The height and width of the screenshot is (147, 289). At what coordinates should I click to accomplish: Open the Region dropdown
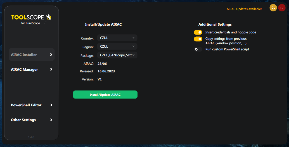tap(117, 46)
